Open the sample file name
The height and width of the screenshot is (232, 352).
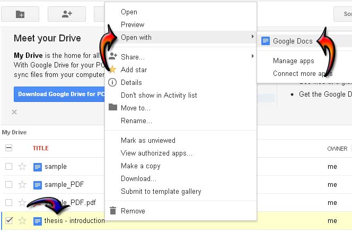[x=56, y=167]
